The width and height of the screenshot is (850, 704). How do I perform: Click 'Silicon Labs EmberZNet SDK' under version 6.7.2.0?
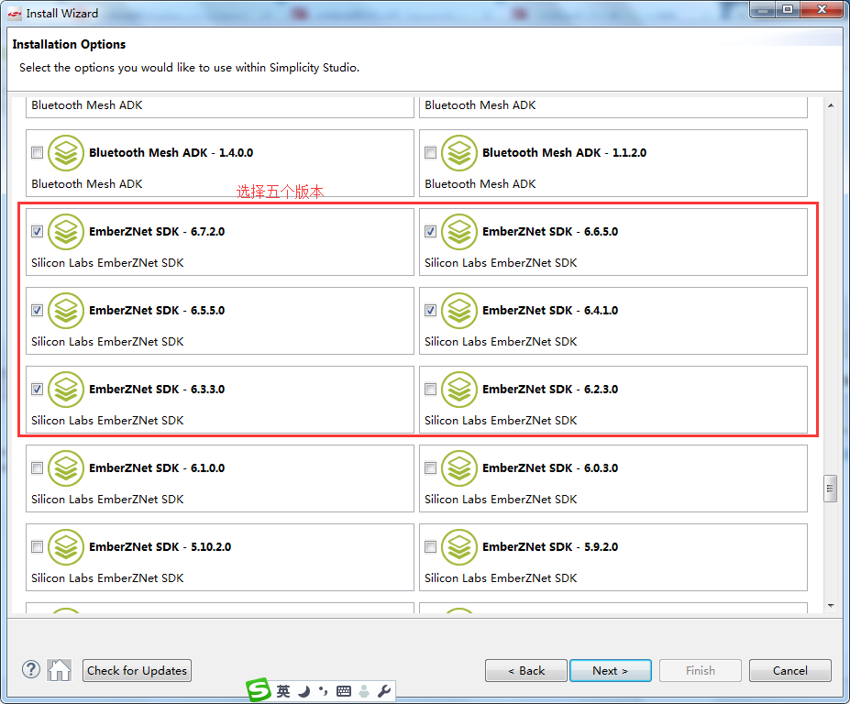tap(107, 263)
